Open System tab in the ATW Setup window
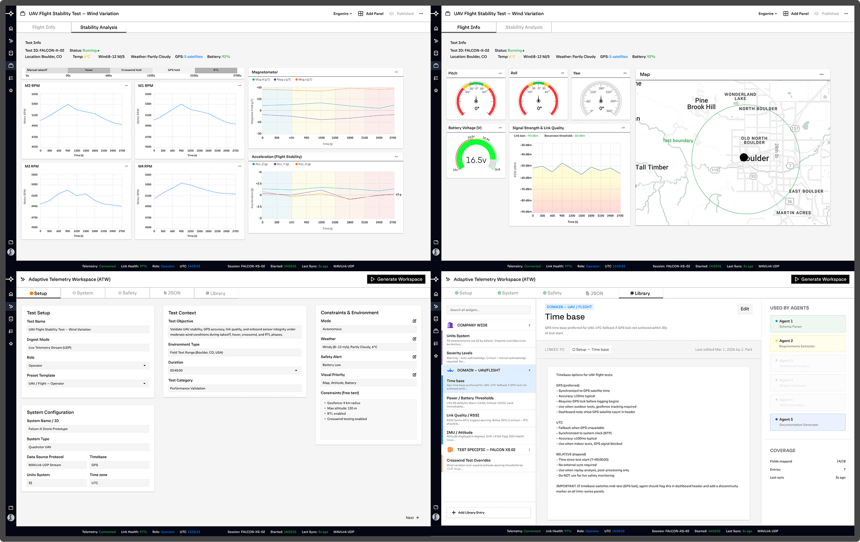 (x=83, y=293)
